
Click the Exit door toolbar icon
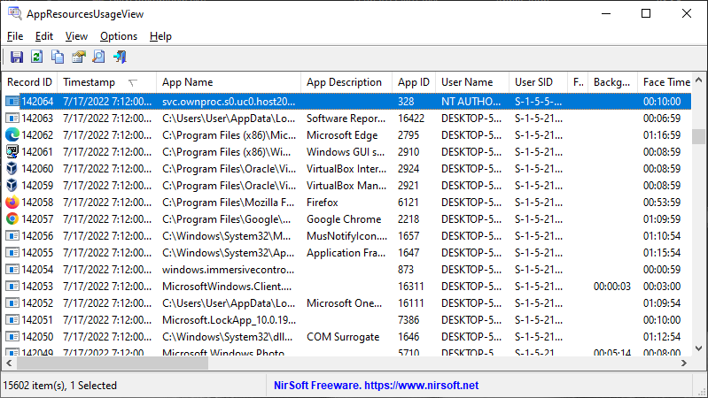120,57
